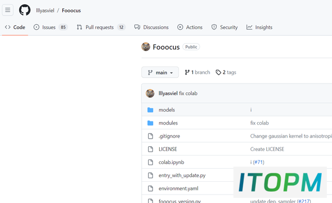Click the branch icon next to 1 branch
Viewport: 332px width, 203px height.
point(187,73)
